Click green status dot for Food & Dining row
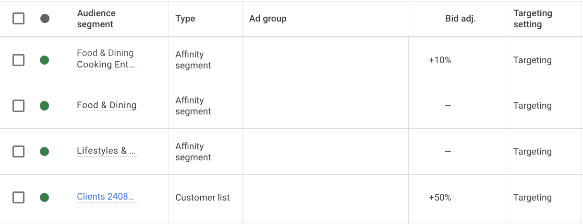Image resolution: width=583 pixels, height=224 pixels. (x=44, y=106)
